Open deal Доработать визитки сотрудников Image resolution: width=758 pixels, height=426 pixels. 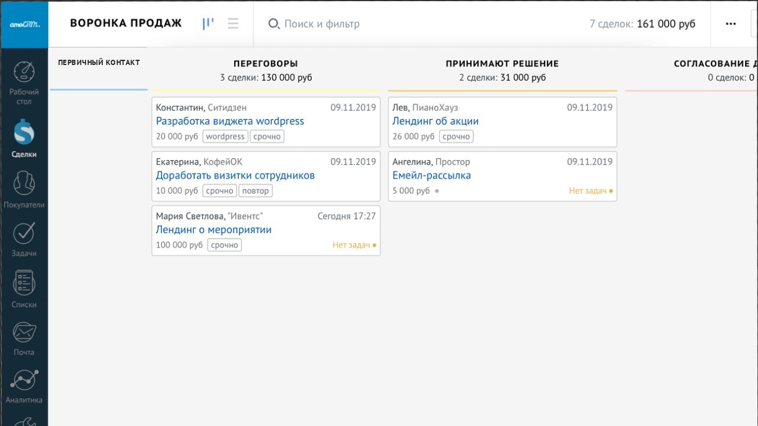point(235,175)
